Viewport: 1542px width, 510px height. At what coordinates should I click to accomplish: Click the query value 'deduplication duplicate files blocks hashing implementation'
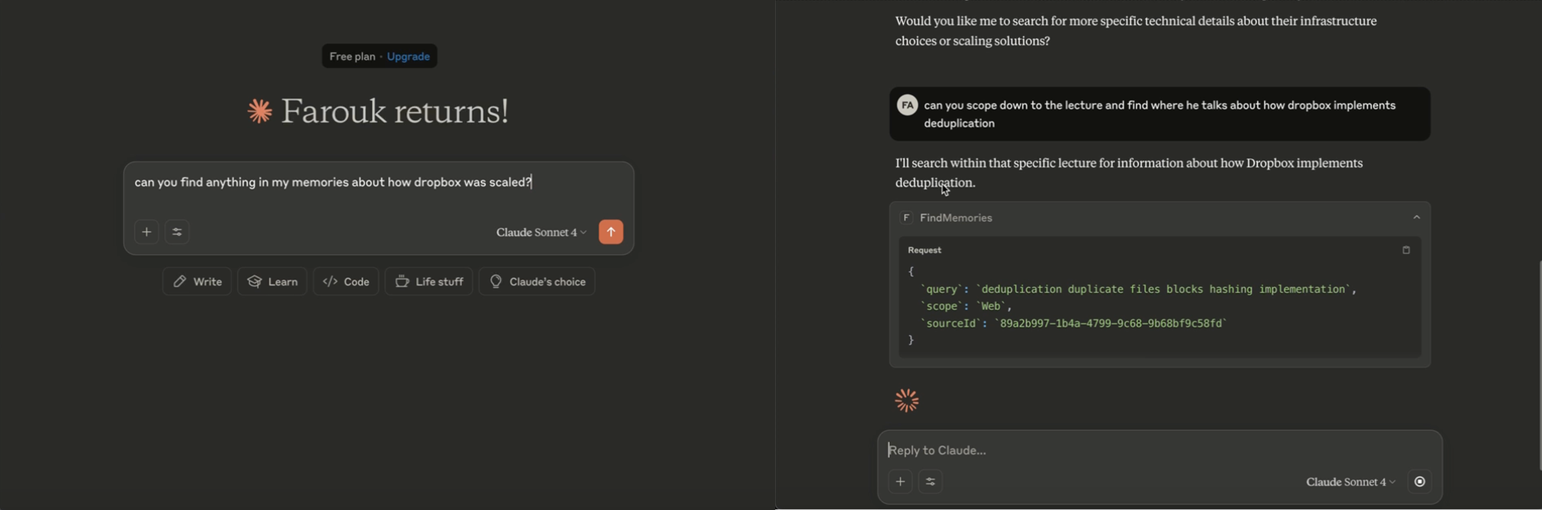(1163, 289)
